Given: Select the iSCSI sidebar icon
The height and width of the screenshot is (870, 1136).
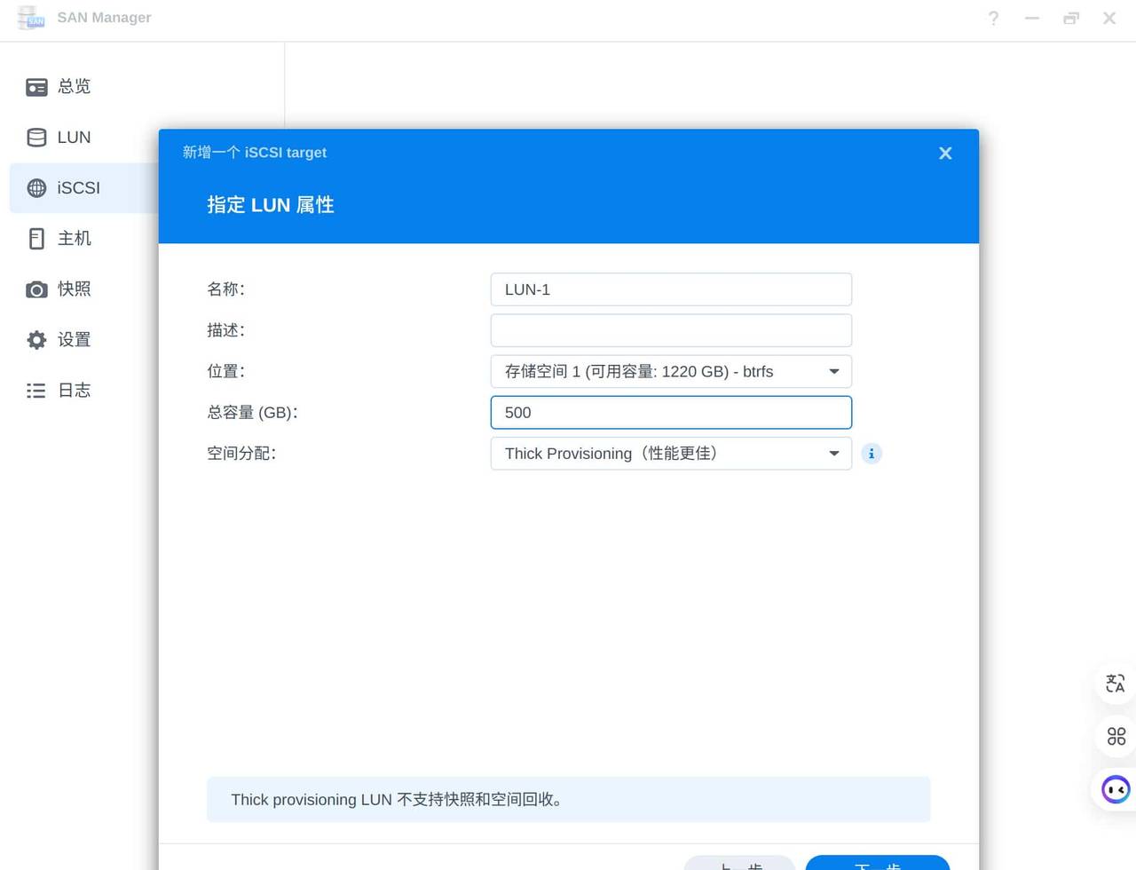Looking at the screenshot, I should pyautogui.click(x=35, y=188).
